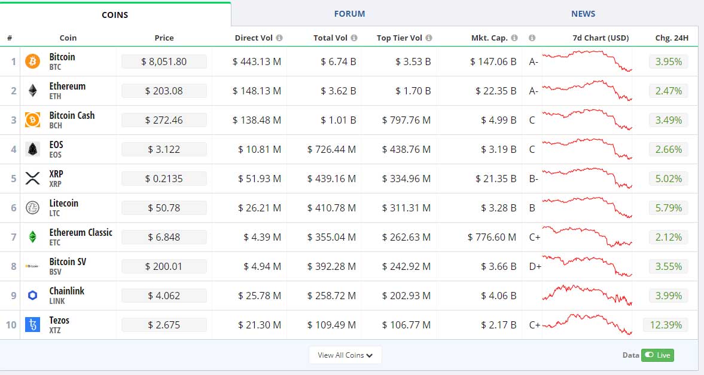Click Bitcoin price $ 8,051.80
Screen dimensions: 704x375
pos(164,62)
